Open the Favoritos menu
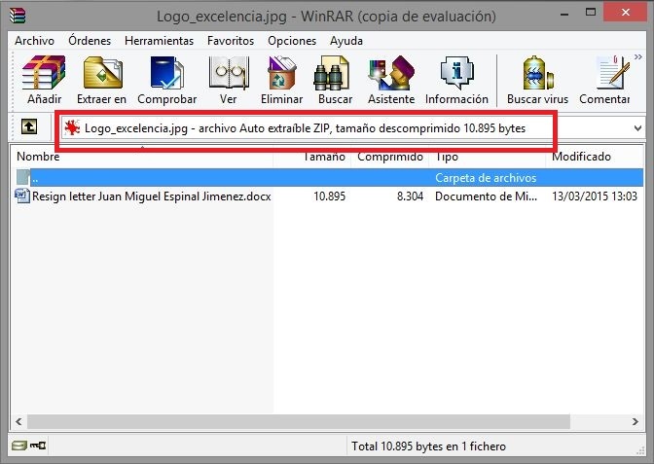The image size is (654, 464). (231, 41)
